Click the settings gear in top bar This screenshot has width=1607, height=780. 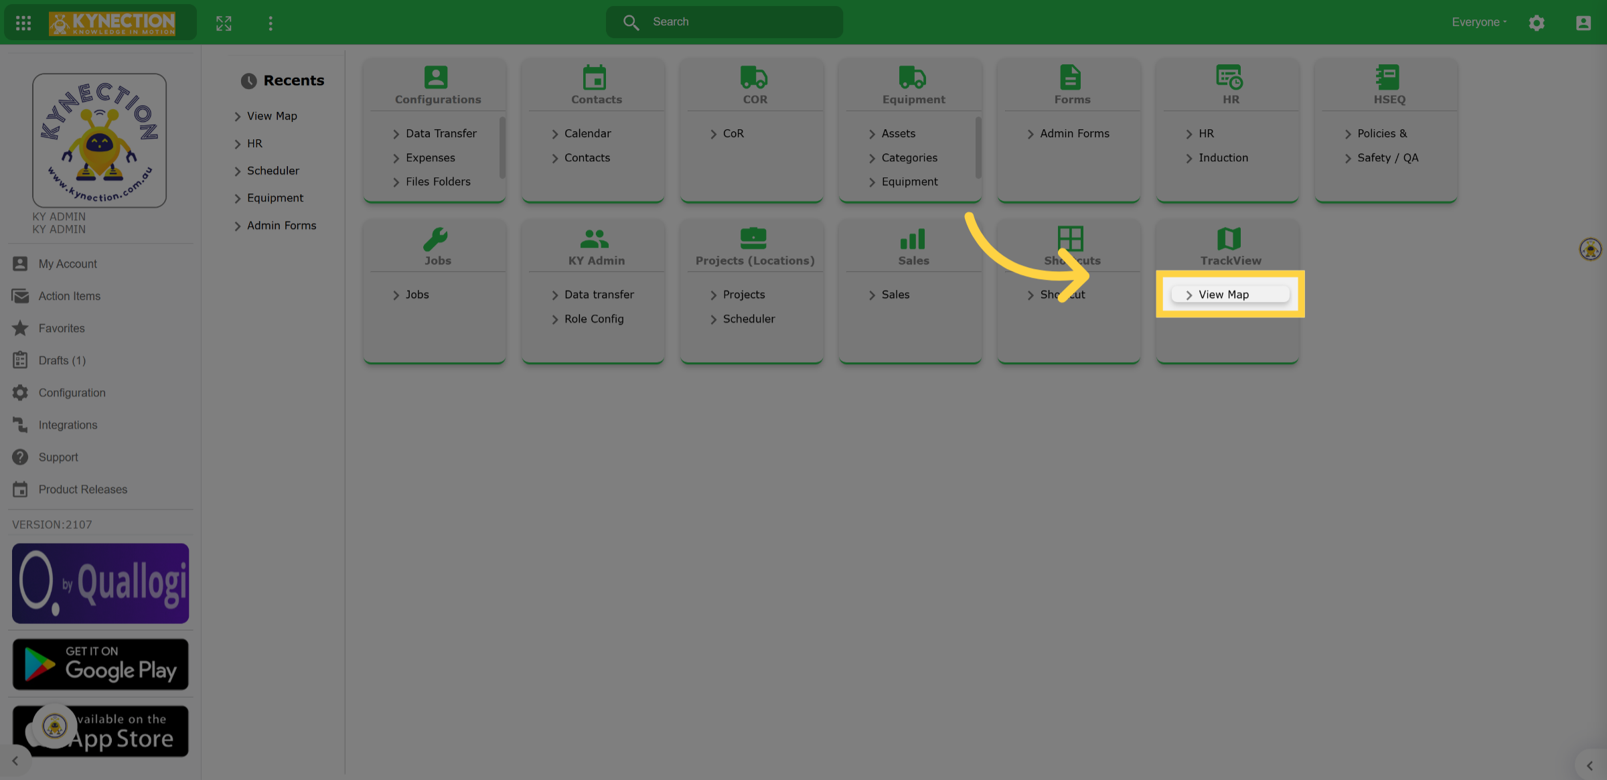(1537, 23)
